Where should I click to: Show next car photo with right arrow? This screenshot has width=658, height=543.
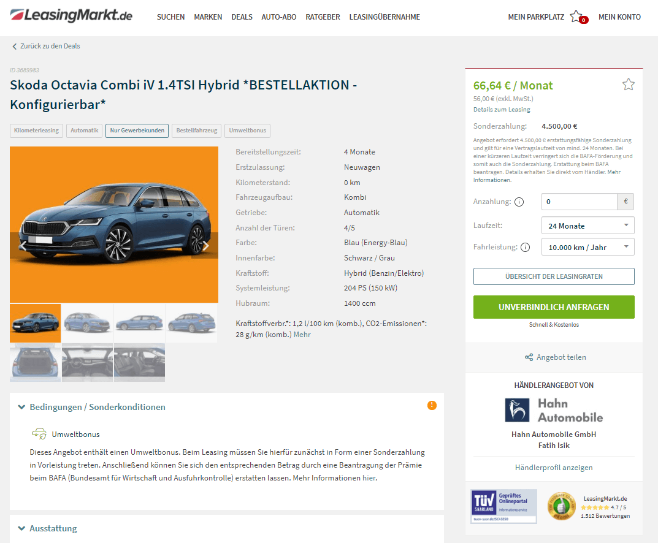(205, 246)
